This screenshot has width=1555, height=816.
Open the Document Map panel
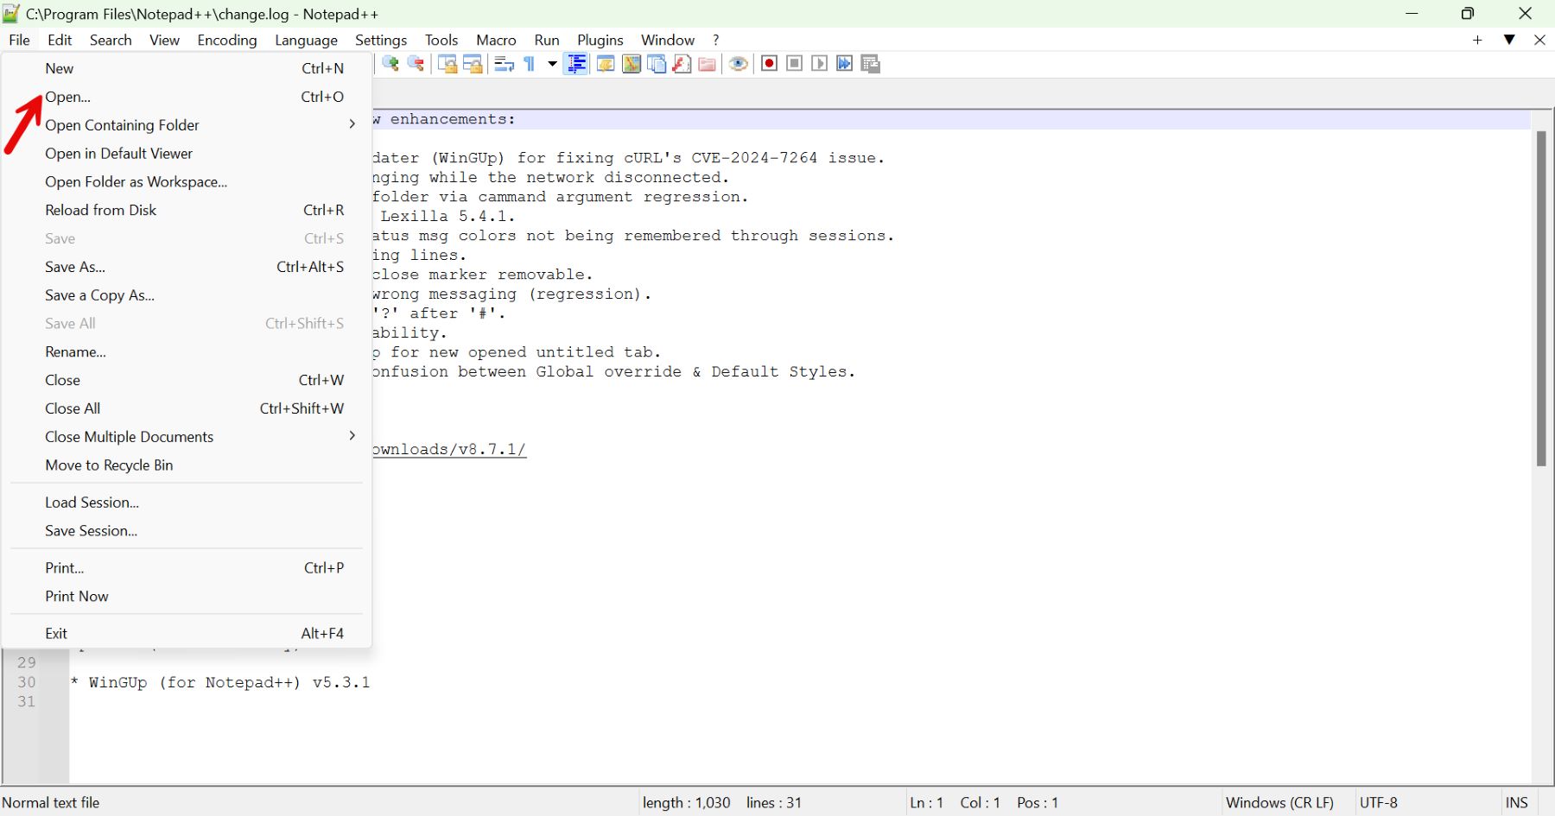point(632,64)
